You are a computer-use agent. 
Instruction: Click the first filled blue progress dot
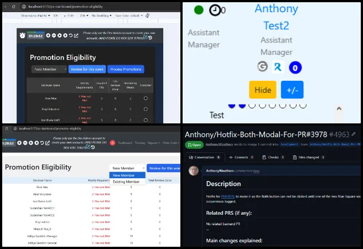pos(232,105)
